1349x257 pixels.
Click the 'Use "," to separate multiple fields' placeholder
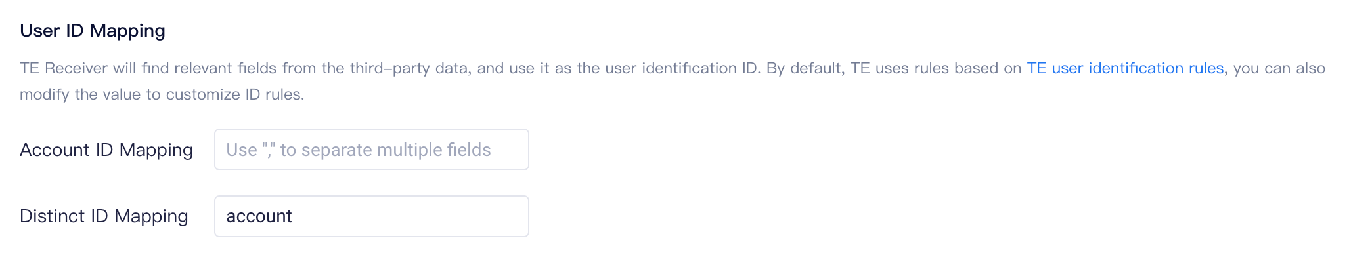click(359, 150)
